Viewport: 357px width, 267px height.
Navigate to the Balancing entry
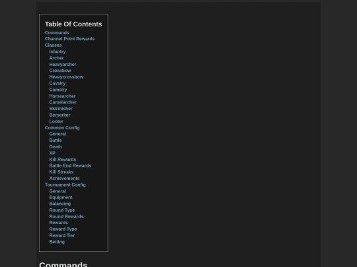[60, 204]
